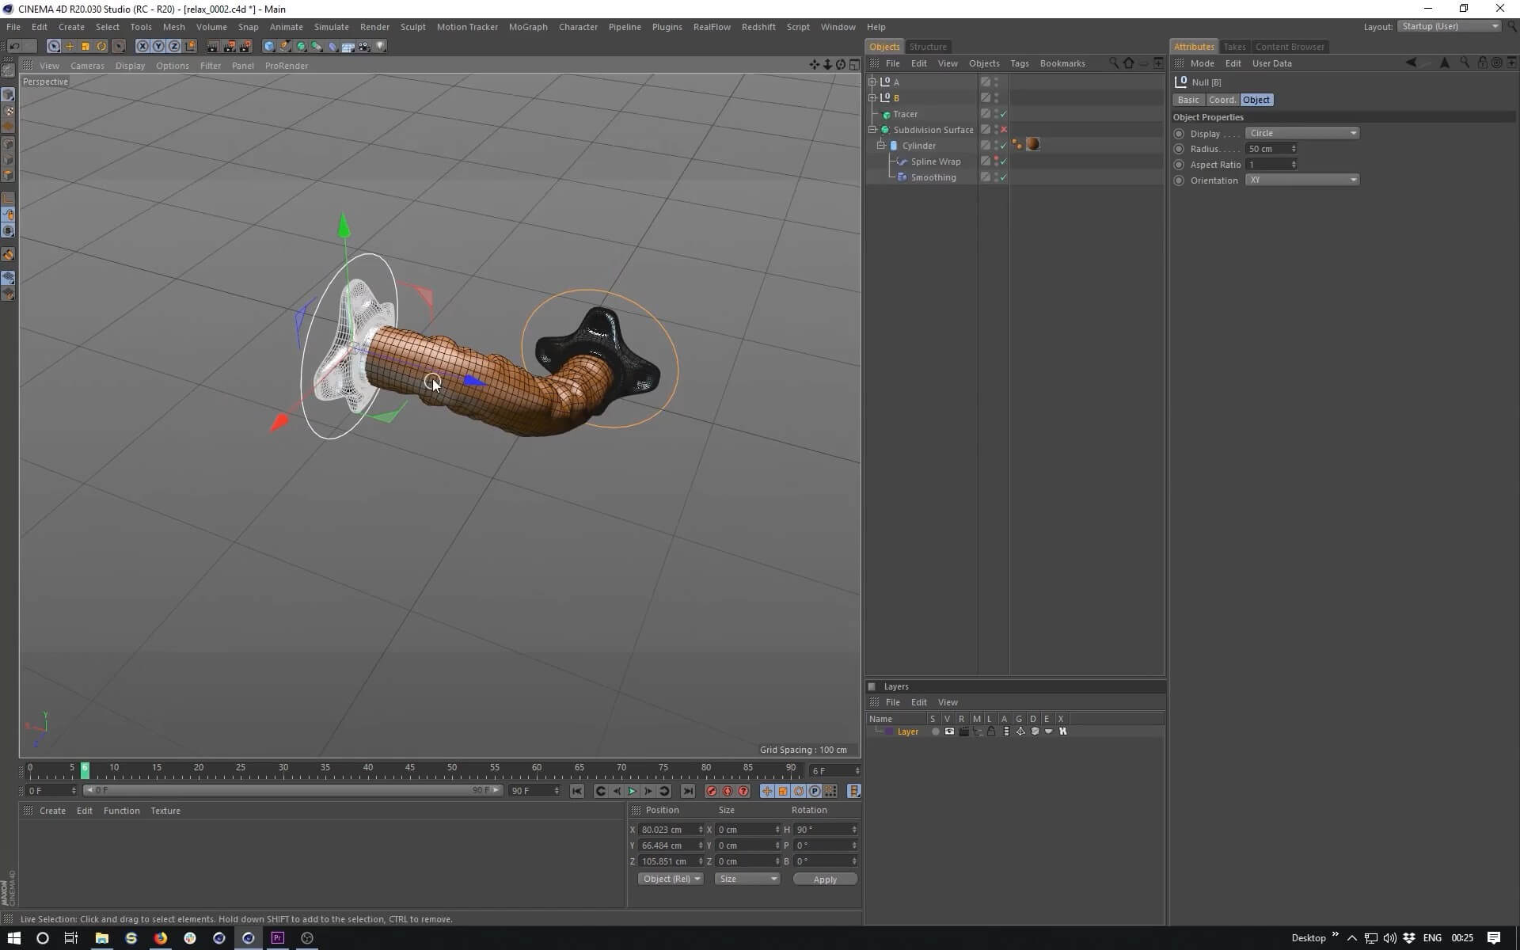Open the Cube primitive object icon
1520x950 pixels.
coord(269,47)
